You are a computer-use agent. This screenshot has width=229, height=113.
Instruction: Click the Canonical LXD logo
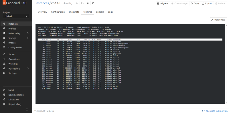(x=15, y=3)
